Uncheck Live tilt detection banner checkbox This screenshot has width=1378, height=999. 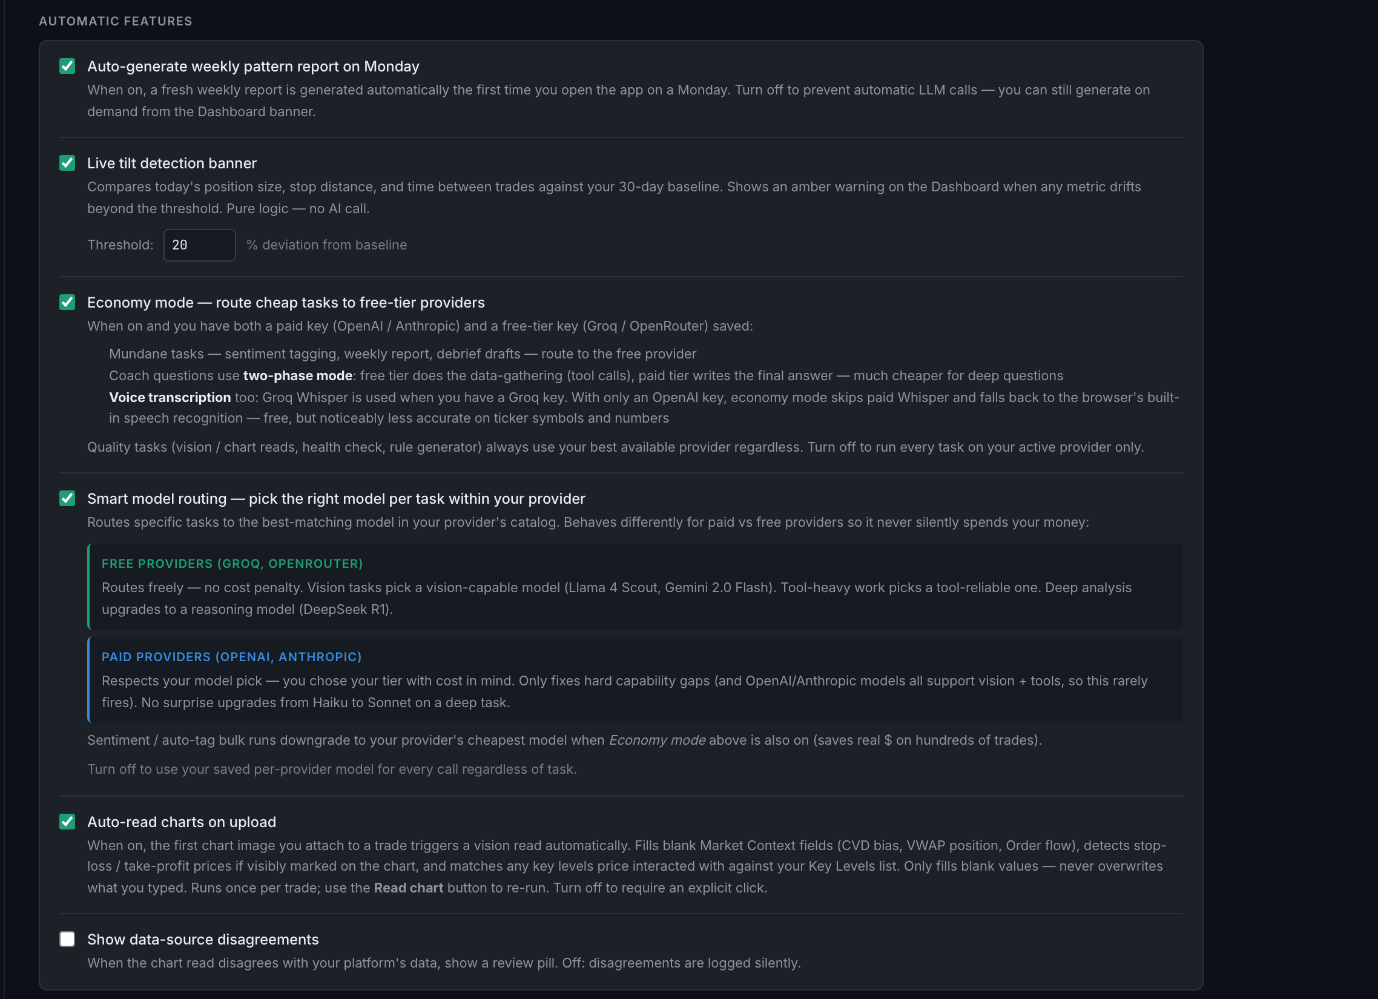click(67, 163)
